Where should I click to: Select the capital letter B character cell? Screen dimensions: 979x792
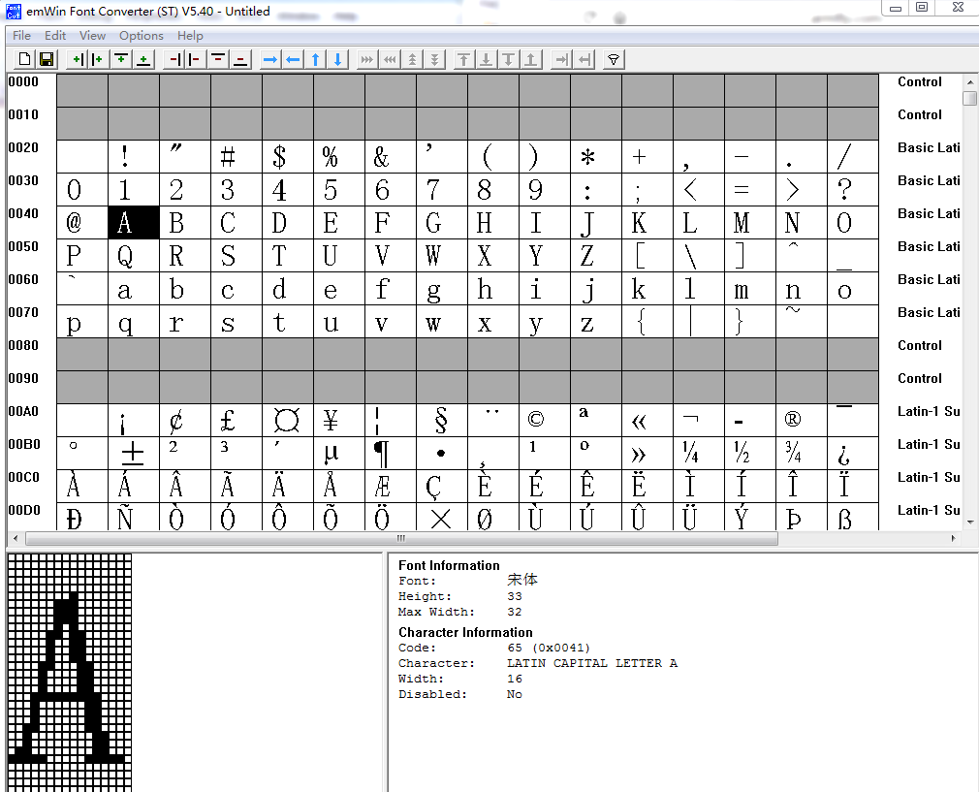point(176,223)
